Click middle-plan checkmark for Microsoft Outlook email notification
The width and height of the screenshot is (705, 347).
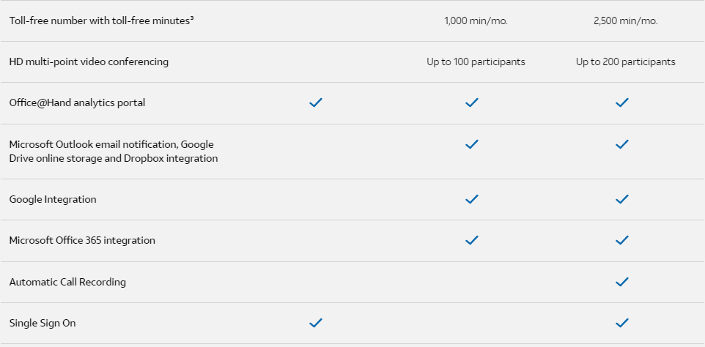[x=472, y=144]
